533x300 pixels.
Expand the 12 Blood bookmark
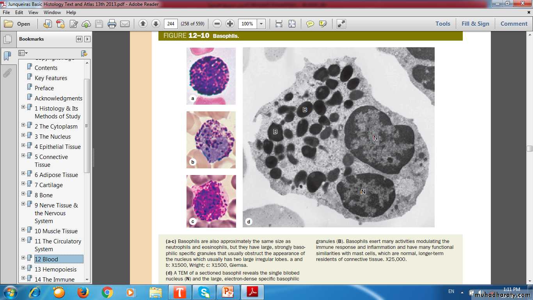(x=23, y=258)
